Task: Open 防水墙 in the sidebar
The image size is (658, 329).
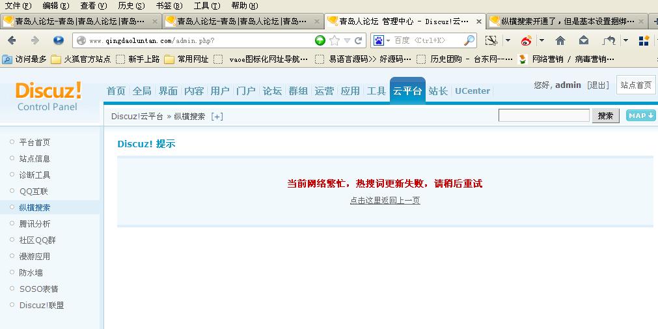Action: 31,273
